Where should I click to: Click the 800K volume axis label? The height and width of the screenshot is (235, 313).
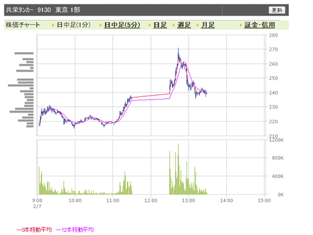point(278,158)
